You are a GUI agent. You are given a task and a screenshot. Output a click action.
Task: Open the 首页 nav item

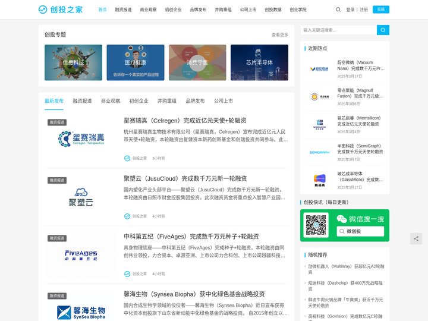click(x=102, y=10)
